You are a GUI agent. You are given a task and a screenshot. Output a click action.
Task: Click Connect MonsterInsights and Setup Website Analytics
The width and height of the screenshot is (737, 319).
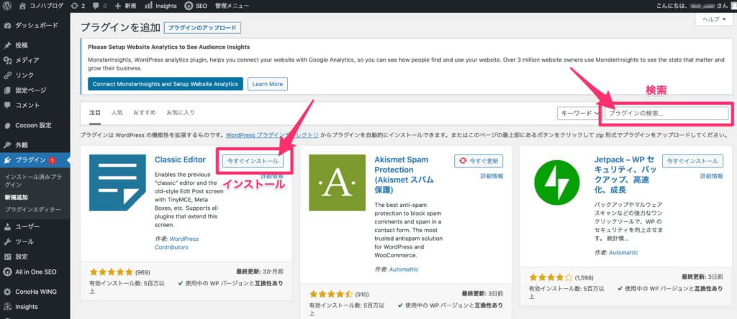[166, 84]
